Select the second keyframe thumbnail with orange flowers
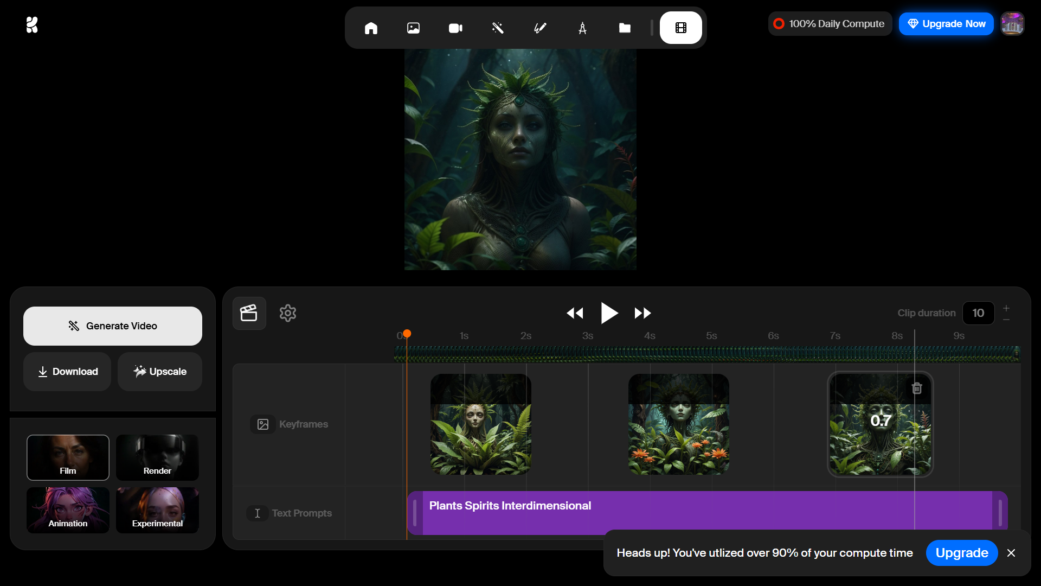This screenshot has height=586, width=1041. tap(678, 424)
